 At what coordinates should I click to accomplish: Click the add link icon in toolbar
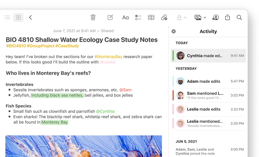click(164, 17)
